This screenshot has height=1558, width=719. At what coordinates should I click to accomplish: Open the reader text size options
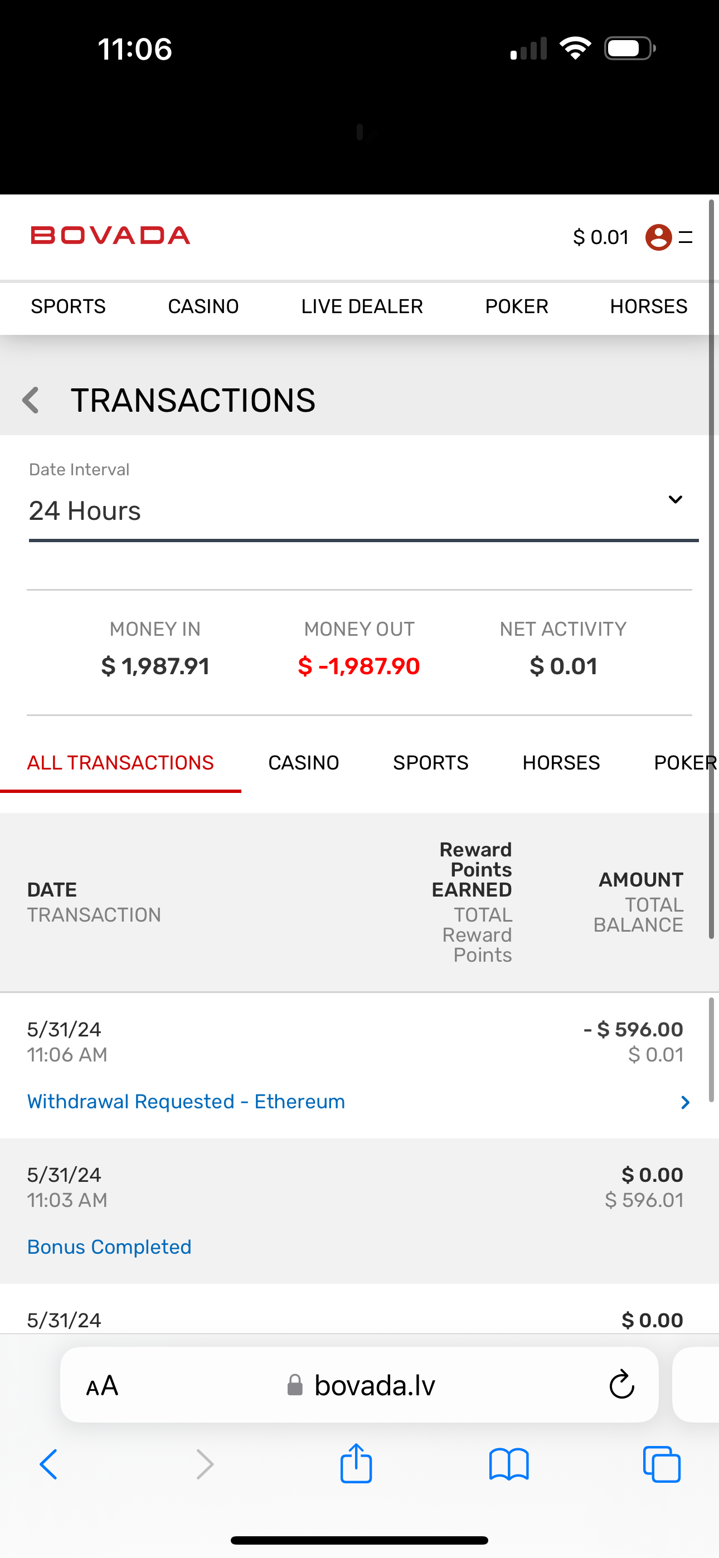click(x=103, y=1386)
